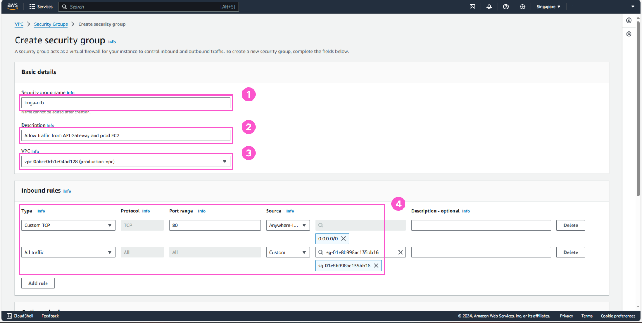Click CloudShell in the footer
This screenshot has height=323, width=642.
[x=23, y=316]
